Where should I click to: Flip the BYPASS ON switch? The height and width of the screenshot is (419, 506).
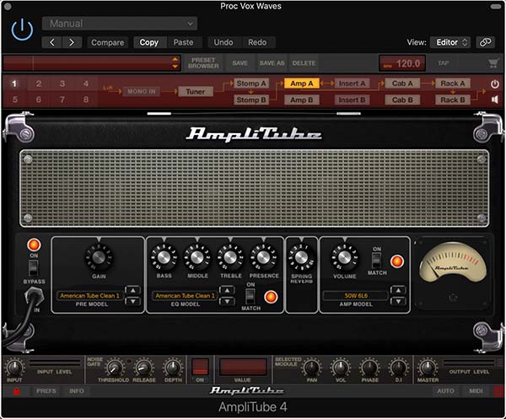(33, 269)
